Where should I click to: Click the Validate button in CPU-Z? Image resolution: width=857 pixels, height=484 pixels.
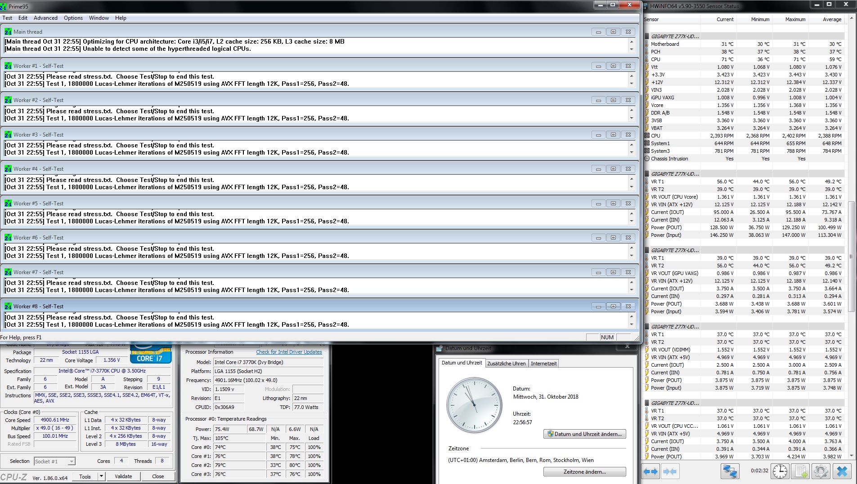[x=123, y=476]
